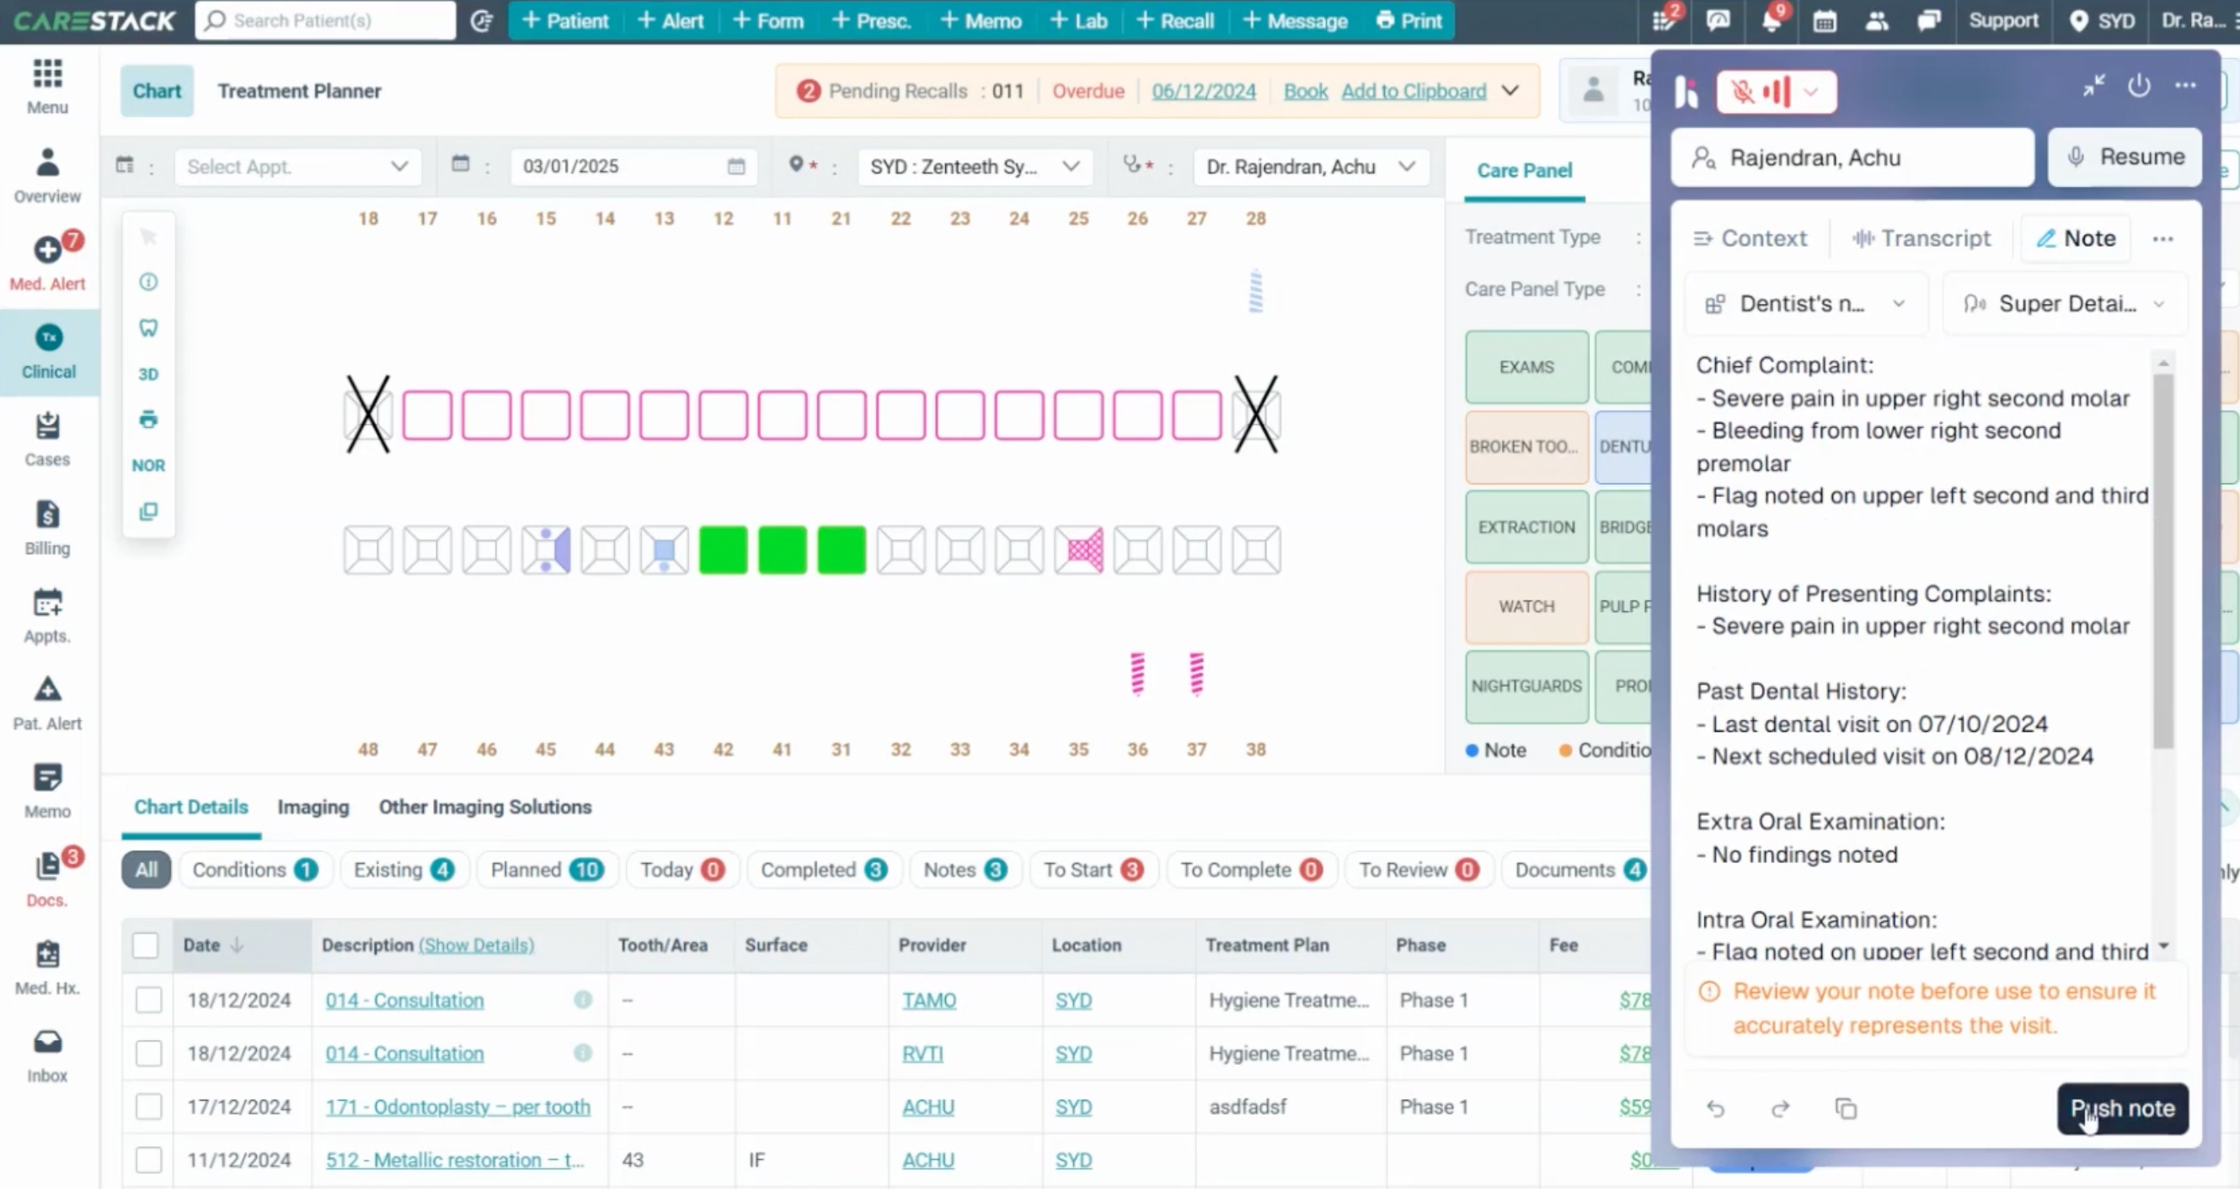This screenshot has width=2240, height=1189.
Task: Open the Select Appt. dropdown
Action: 297,166
